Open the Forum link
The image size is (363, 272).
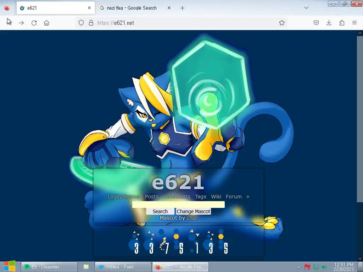[x=234, y=197]
